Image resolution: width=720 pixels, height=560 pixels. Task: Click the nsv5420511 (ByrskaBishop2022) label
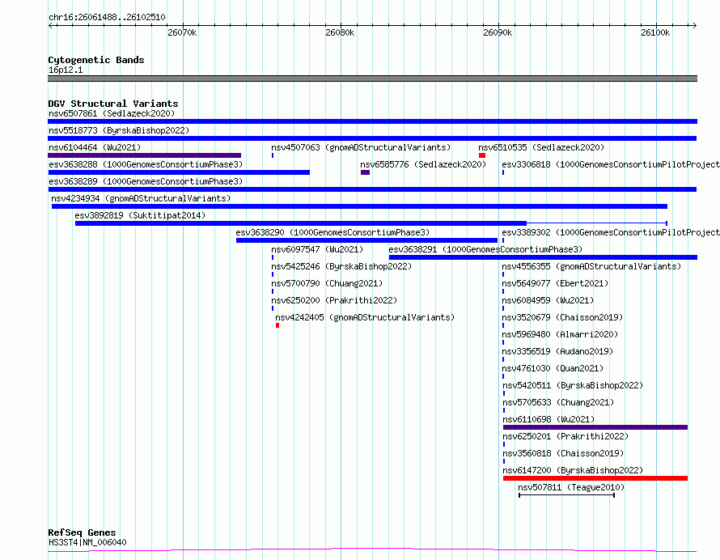pos(573,385)
